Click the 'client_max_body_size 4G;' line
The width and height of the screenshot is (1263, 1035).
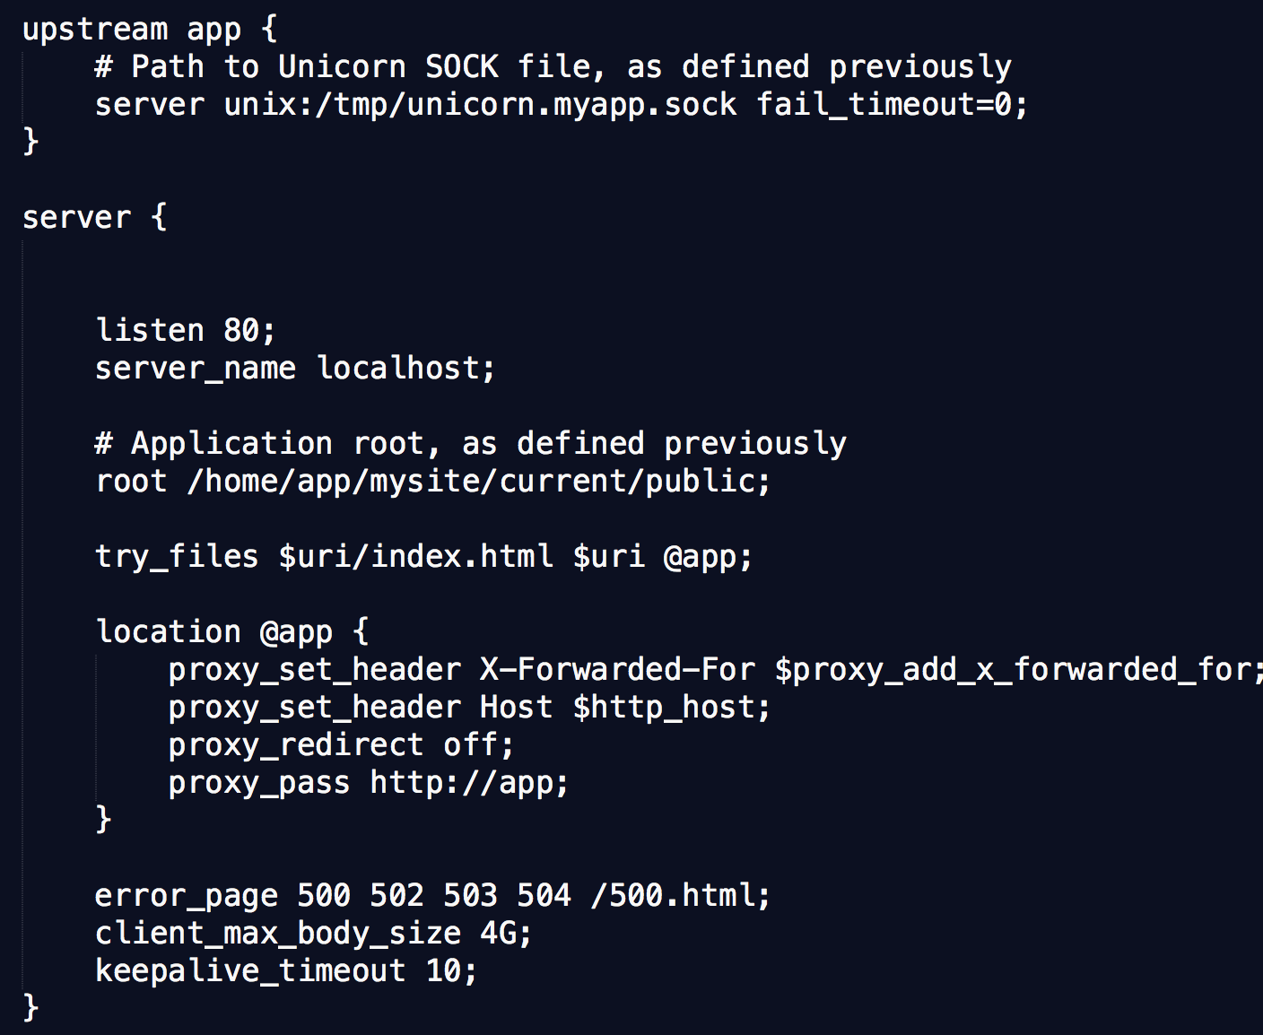tap(314, 934)
